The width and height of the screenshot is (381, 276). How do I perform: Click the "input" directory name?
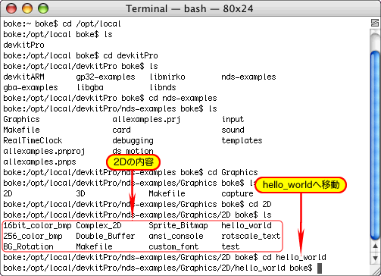(233, 120)
